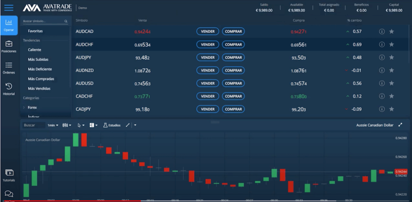This screenshot has height=202, width=412.
Task: Show info for AUDUSD
Action: pos(382,83)
